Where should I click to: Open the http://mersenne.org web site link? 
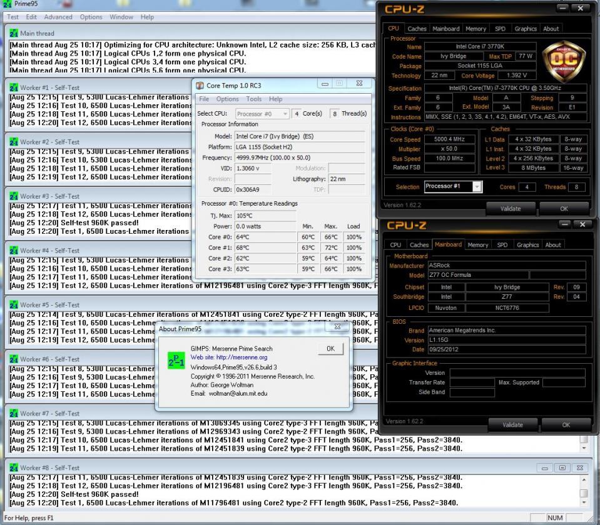pyautogui.click(x=242, y=357)
